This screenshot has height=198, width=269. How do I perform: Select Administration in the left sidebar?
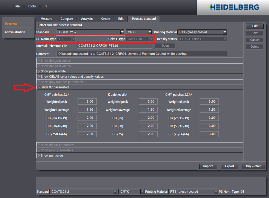coord(15,32)
